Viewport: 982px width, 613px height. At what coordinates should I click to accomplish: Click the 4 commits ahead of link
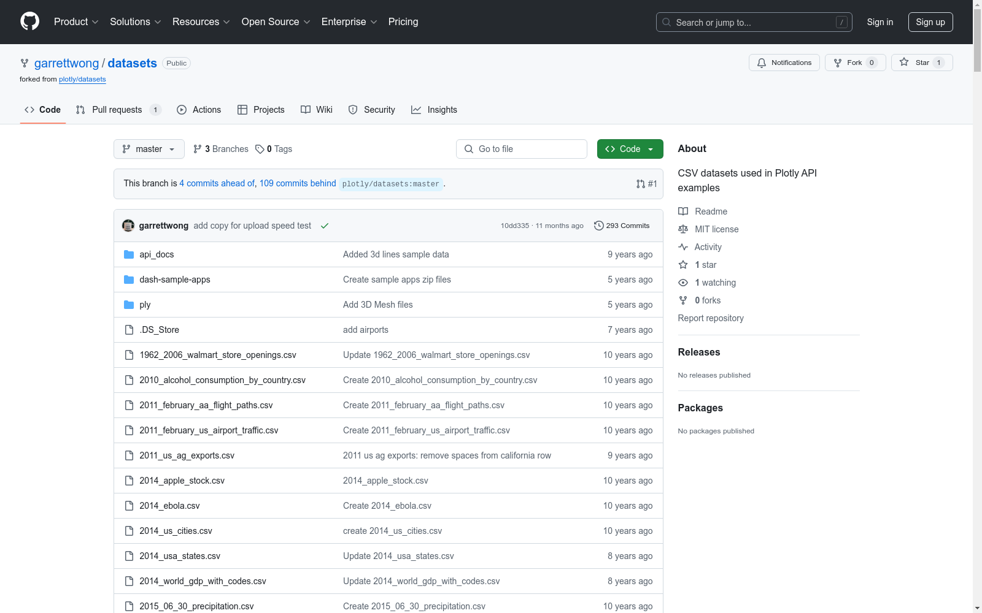217,183
